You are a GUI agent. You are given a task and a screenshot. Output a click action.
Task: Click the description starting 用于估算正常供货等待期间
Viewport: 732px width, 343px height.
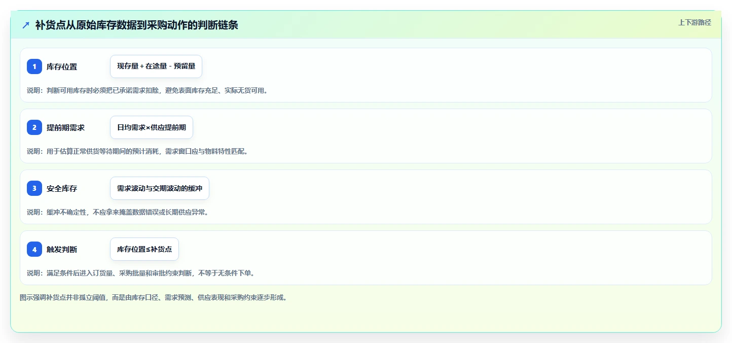(x=137, y=151)
